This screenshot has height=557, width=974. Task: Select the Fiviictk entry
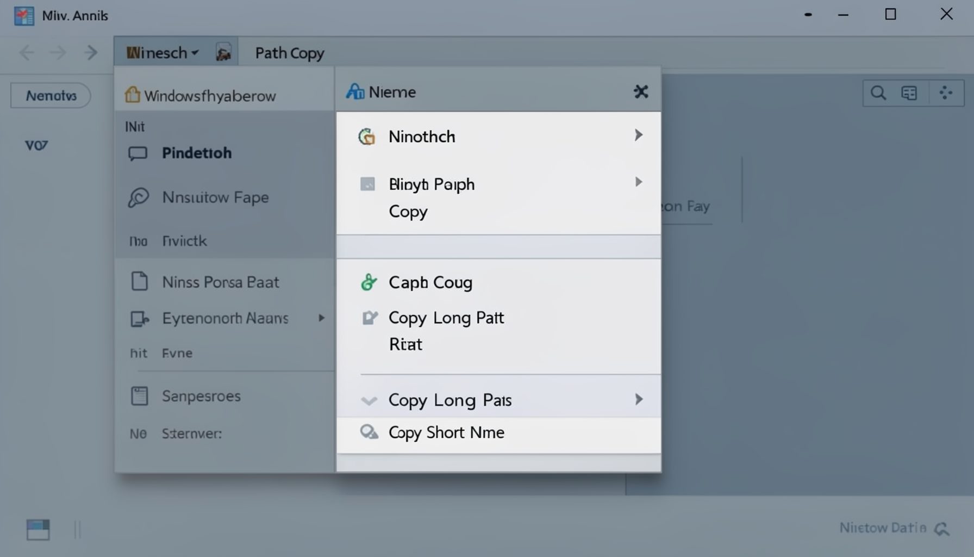pos(224,241)
